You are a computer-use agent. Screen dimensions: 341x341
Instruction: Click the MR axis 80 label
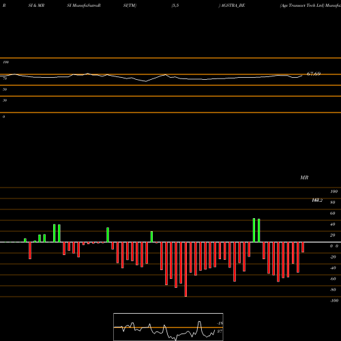[x=332, y=203]
